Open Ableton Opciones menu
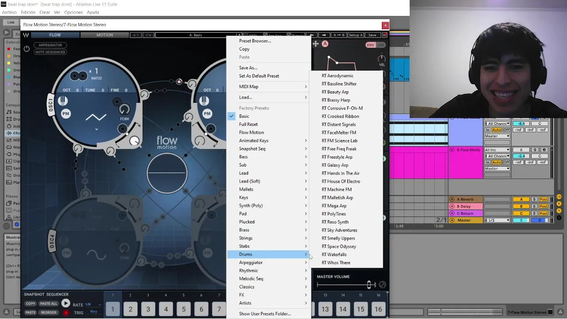This screenshot has height=319, width=567. (x=74, y=12)
